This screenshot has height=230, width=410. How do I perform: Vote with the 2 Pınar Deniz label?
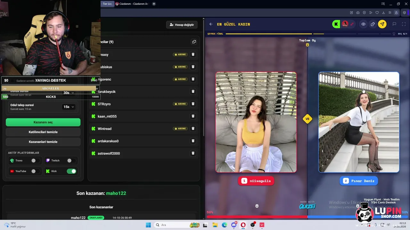click(358, 181)
